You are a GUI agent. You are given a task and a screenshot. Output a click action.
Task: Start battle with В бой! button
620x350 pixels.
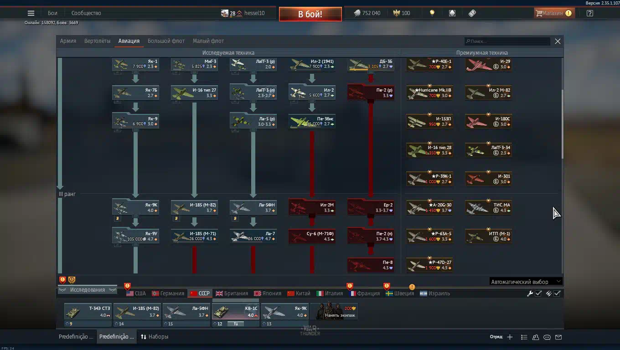[x=310, y=14]
